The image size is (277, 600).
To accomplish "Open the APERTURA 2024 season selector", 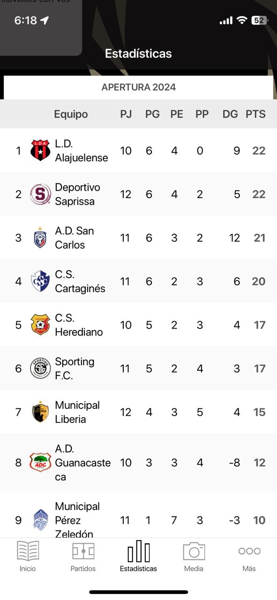I will [x=138, y=87].
